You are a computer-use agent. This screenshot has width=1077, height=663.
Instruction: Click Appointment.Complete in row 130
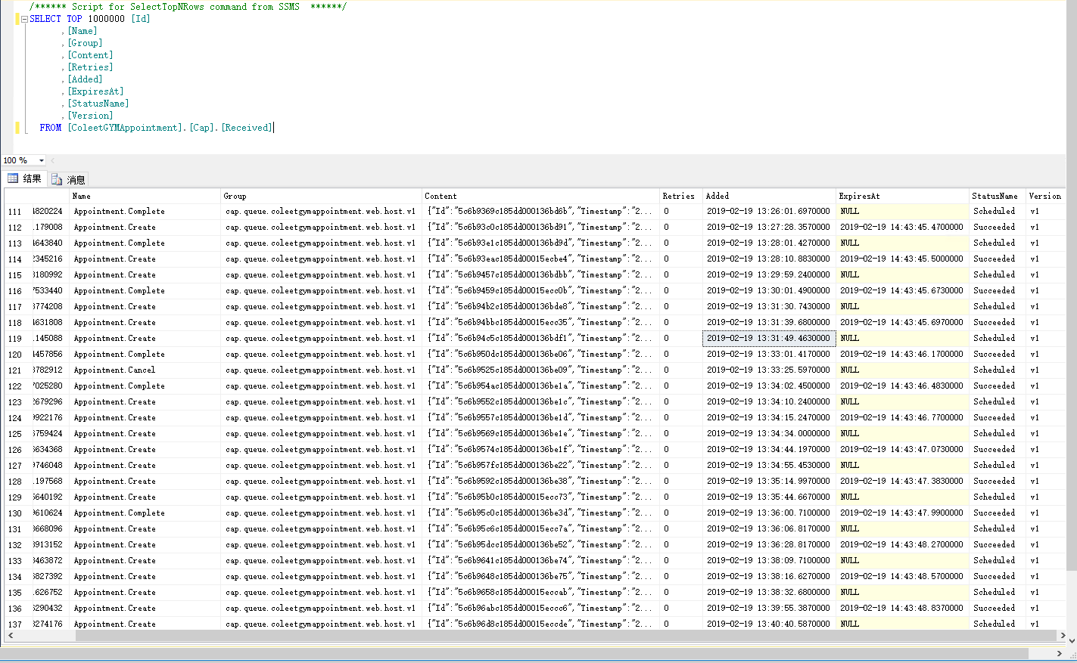pyautogui.click(x=145, y=513)
